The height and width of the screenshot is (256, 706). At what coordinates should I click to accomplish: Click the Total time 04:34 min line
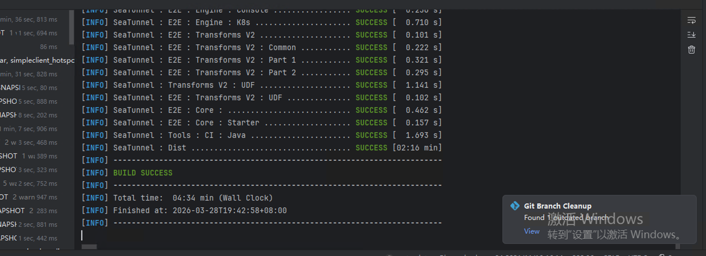click(x=193, y=198)
